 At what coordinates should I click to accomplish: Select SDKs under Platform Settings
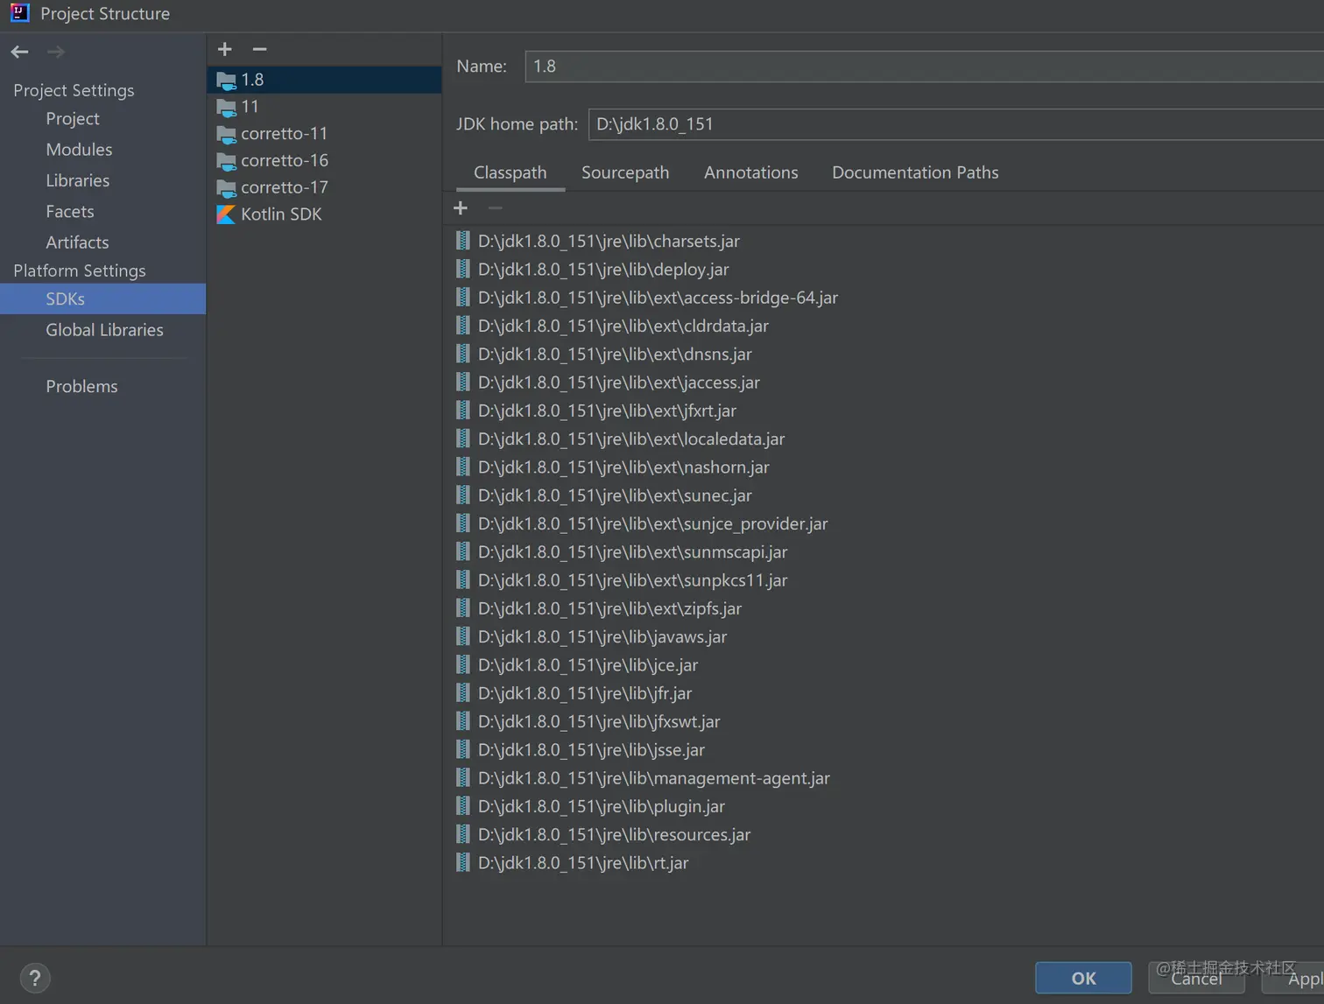click(x=102, y=298)
